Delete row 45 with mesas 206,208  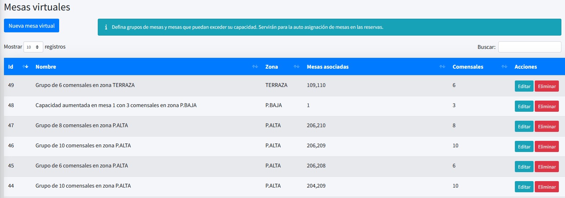tap(546, 167)
